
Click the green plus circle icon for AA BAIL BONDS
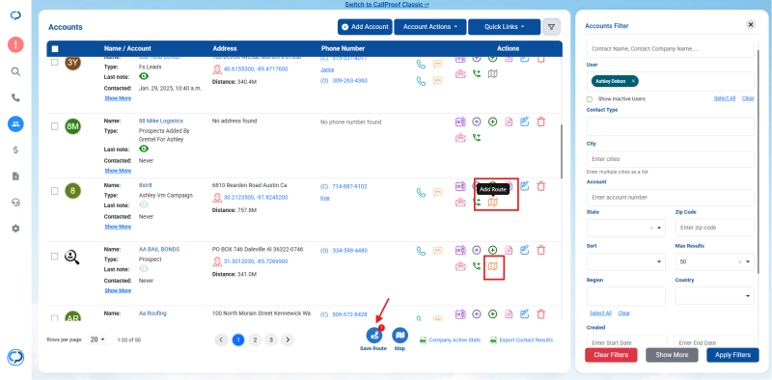tap(493, 250)
